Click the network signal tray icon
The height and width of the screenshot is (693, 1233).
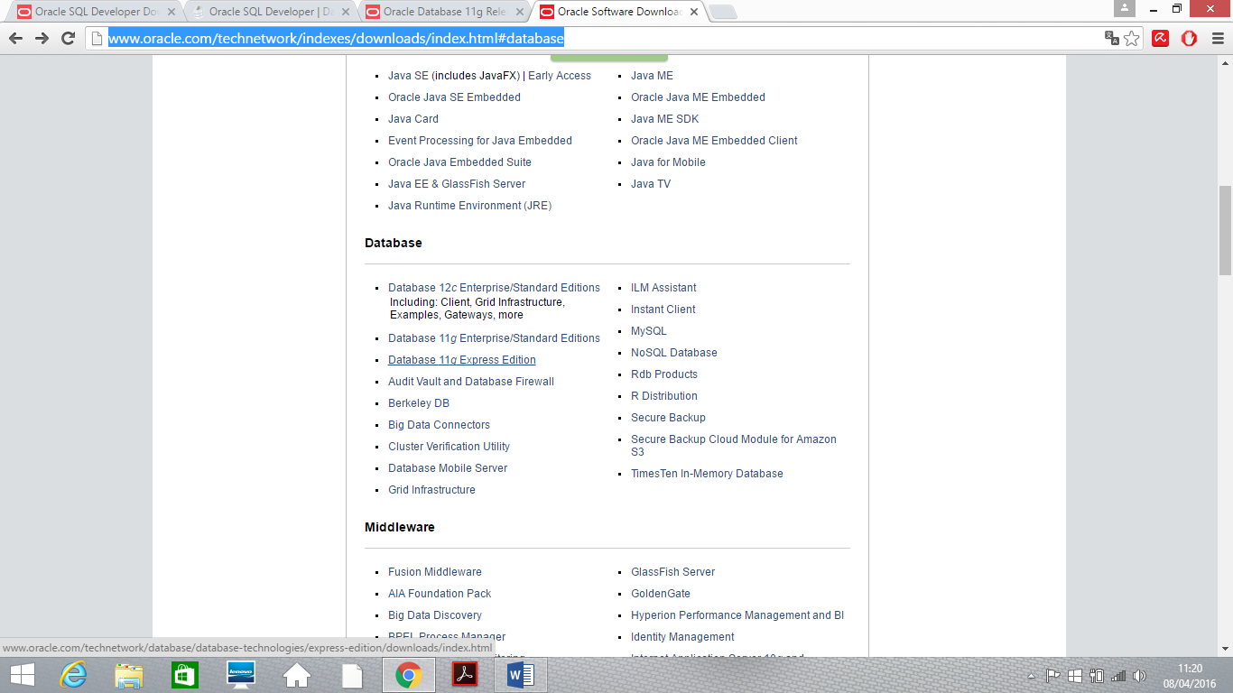coord(1118,675)
